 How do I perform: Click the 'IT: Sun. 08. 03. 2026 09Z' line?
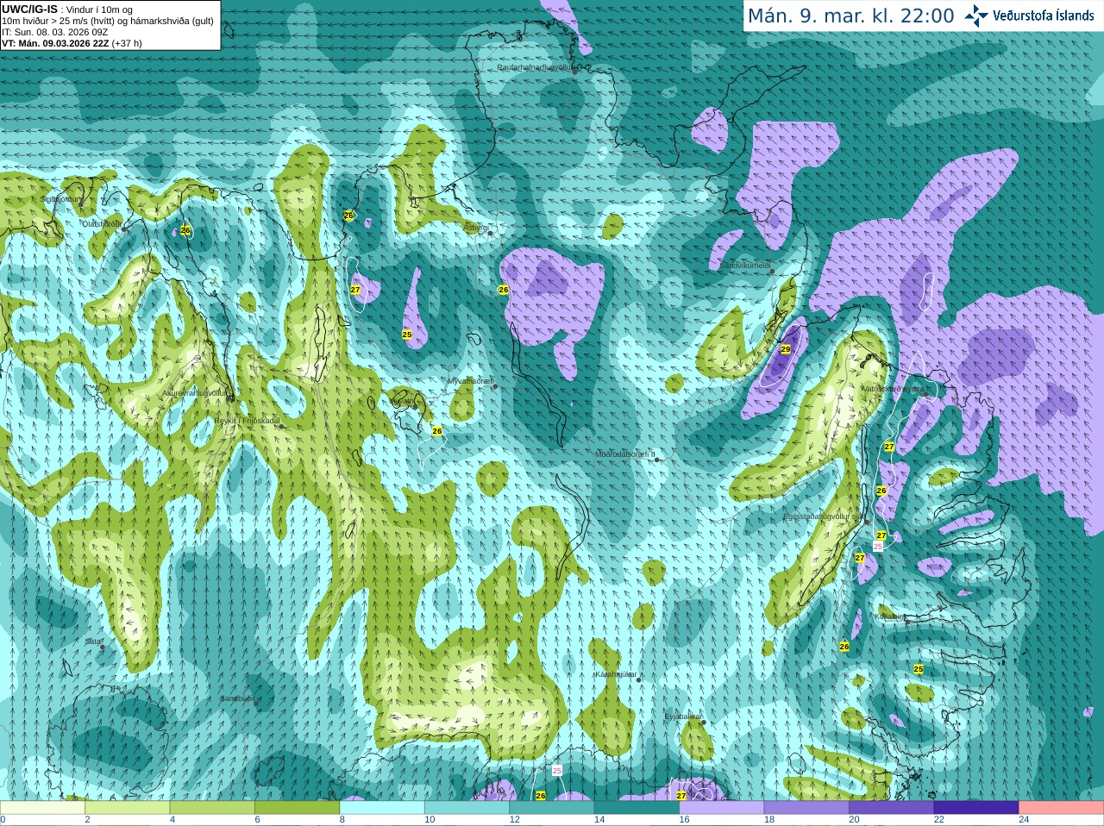54,31
